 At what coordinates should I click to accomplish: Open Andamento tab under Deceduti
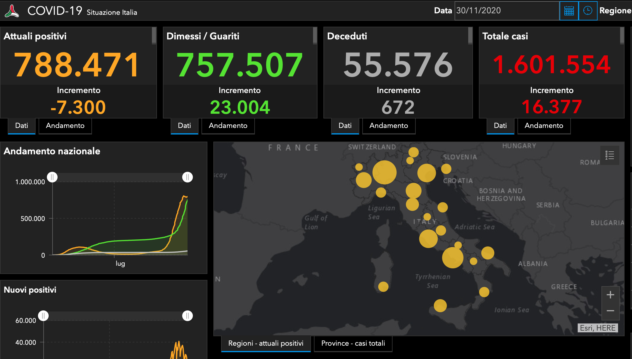coord(389,126)
